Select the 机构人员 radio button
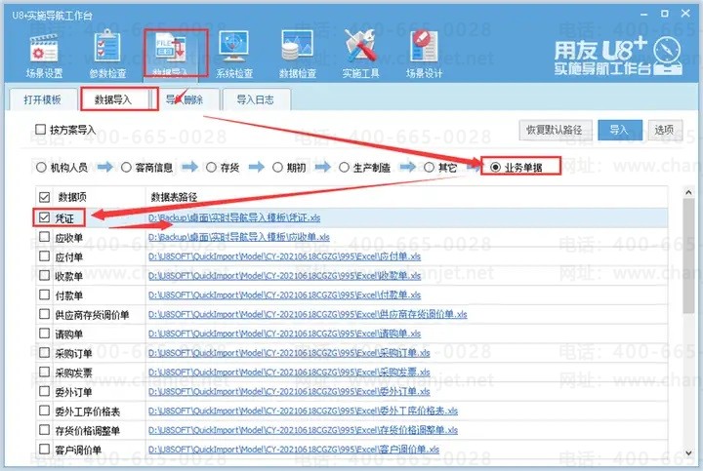 click(41, 168)
